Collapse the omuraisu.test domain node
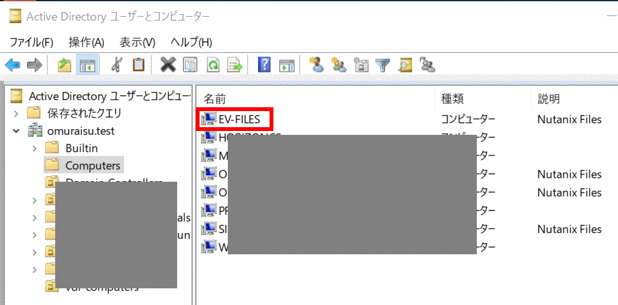The width and height of the screenshot is (618, 305). (x=16, y=131)
